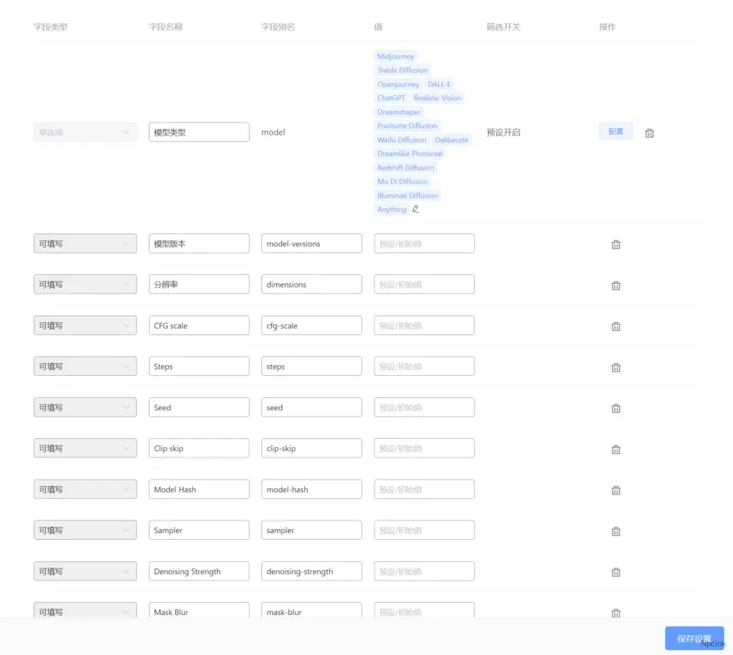Delete the CFG scale row
This screenshot has height=655, width=733.
click(x=616, y=326)
